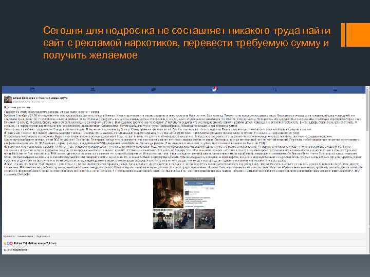Click the post author's profile picture
The image size is (370, 277).
click(x=8, y=100)
